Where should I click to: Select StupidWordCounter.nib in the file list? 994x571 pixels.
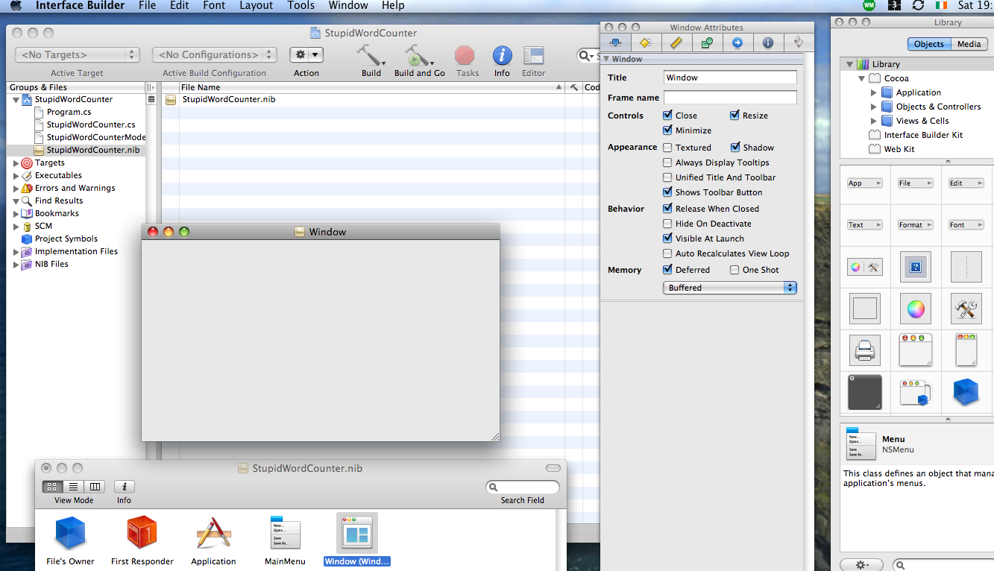229,99
